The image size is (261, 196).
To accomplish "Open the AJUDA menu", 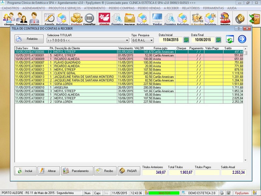I will click(x=232, y=8).
